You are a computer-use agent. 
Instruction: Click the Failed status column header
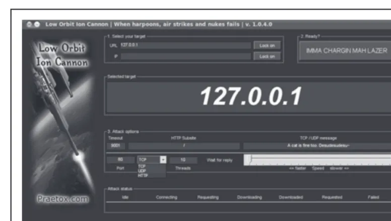point(373,197)
